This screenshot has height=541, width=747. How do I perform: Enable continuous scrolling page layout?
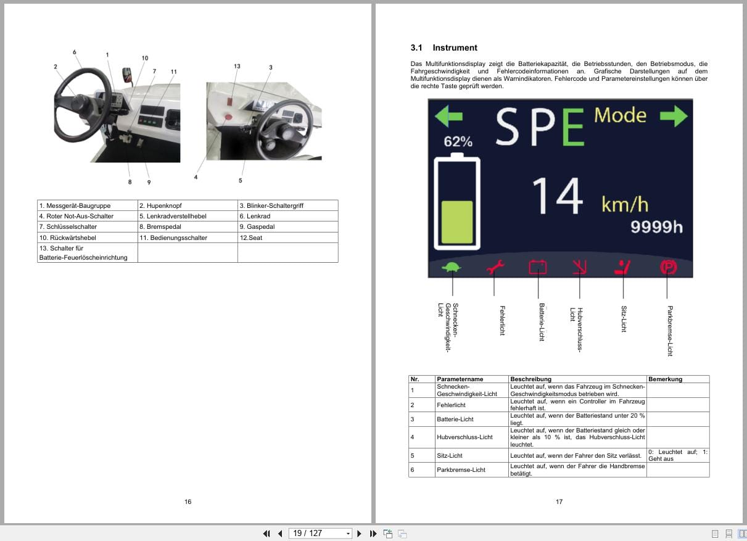click(730, 532)
